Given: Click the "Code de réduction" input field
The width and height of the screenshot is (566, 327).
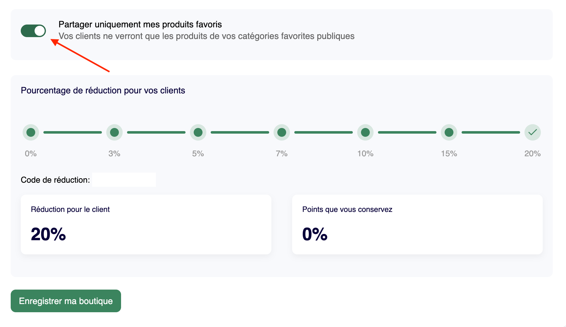Looking at the screenshot, I should 124,180.
